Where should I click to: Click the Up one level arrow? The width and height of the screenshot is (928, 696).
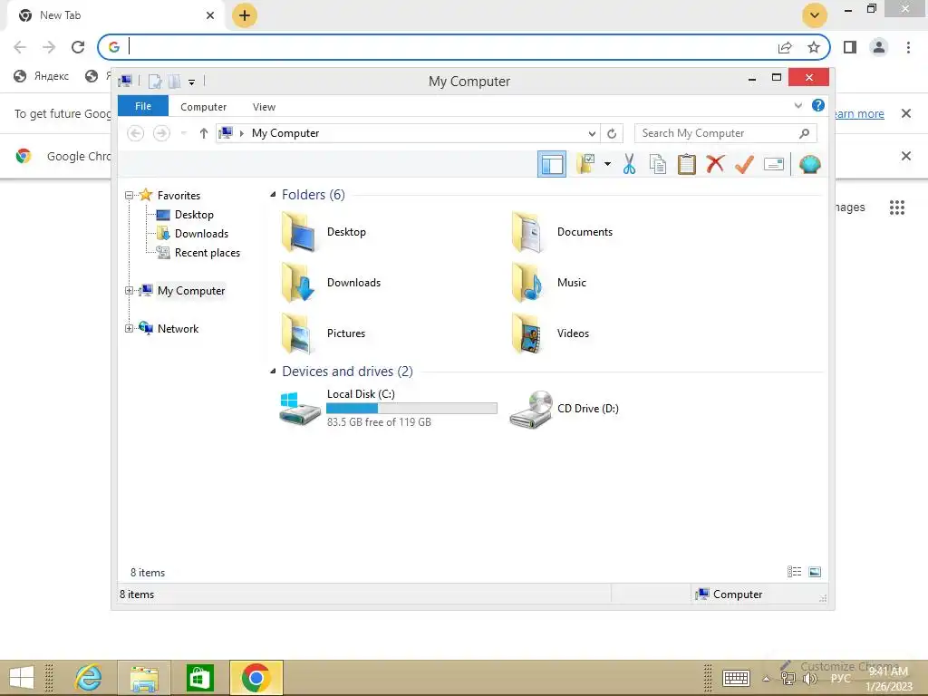[x=204, y=133]
